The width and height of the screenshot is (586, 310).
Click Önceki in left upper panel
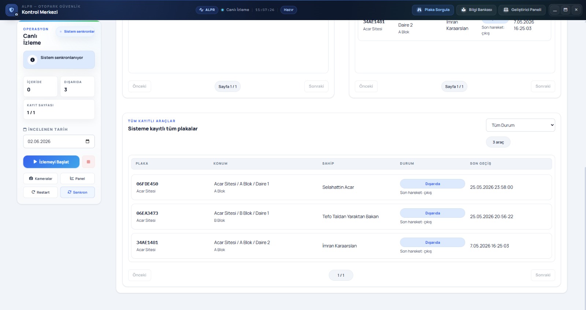(140, 86)
